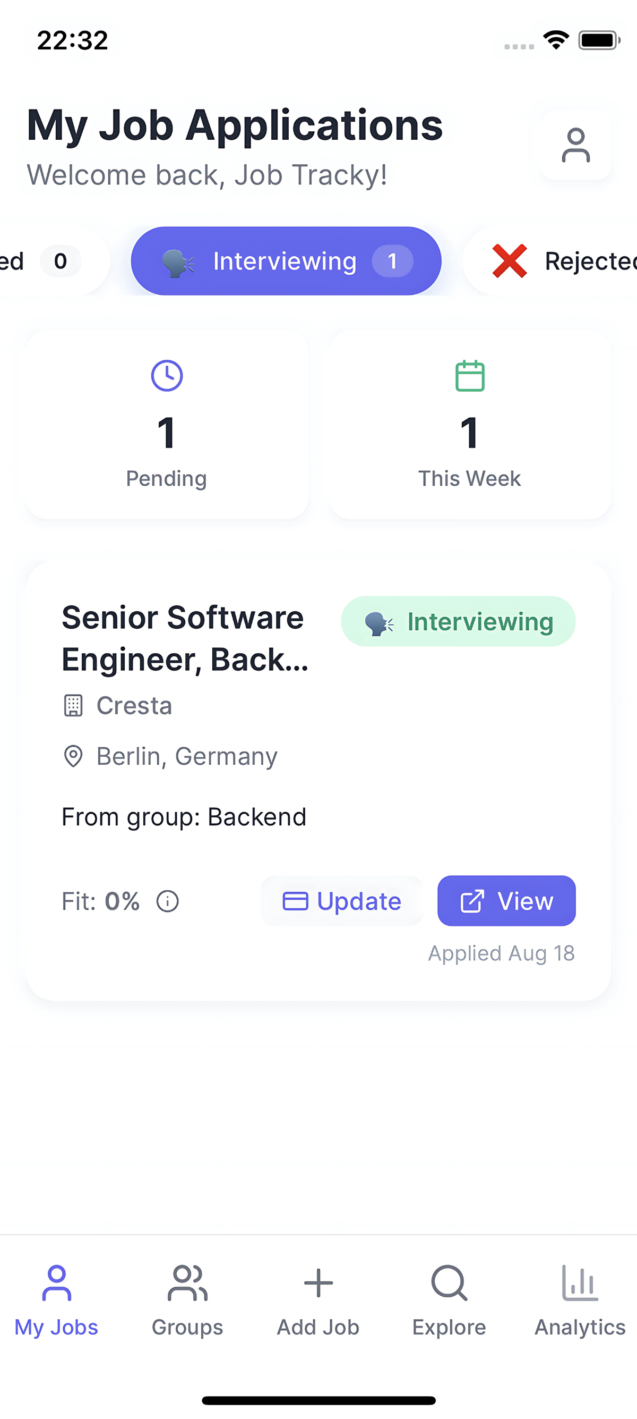Select the partially hidden filter chip showing 0
The width and height of the screenshot is (637, 1419).
54,261
